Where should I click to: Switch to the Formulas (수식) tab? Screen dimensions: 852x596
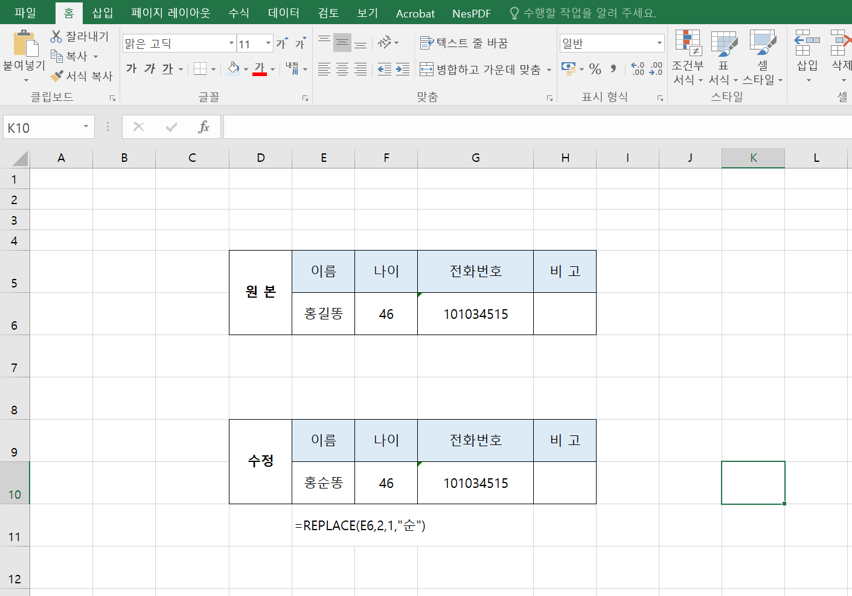tap(239, 13)
